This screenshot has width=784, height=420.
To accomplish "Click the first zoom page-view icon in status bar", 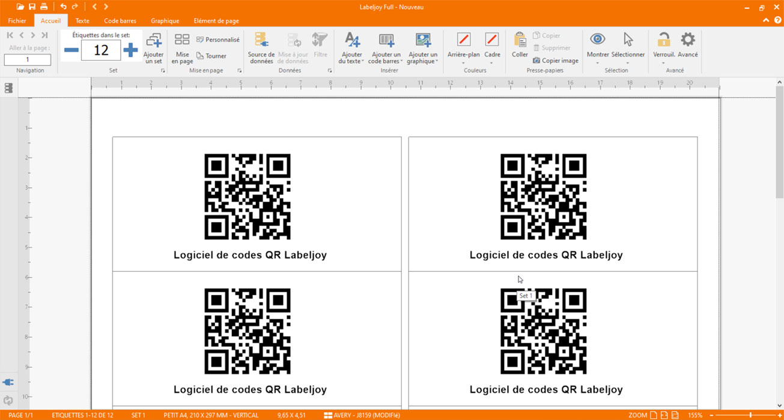I will [x=654, y=415].
